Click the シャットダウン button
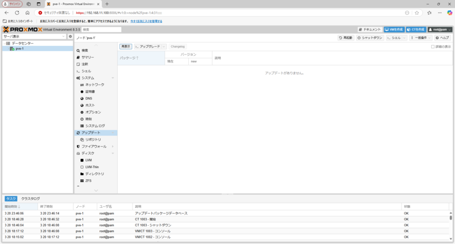The image size is (455, 244). pos(370,37)
